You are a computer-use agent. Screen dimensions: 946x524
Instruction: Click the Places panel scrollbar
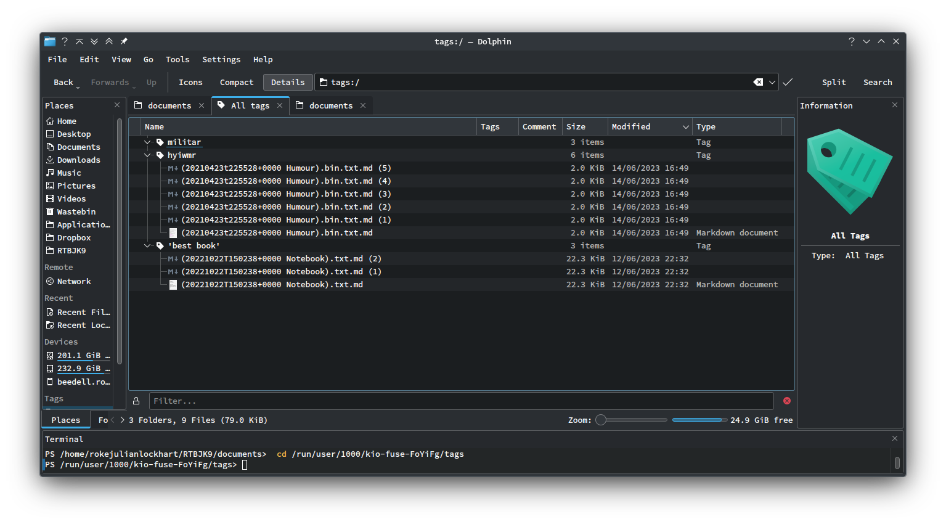pyautogui.click(x=120, y=241)
